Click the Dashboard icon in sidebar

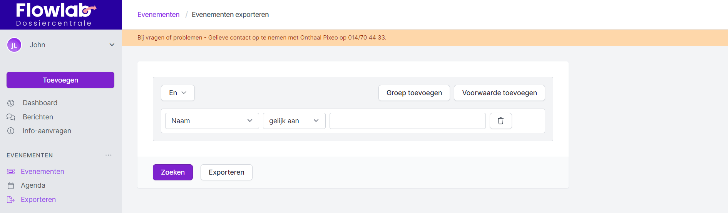coord(11,103)
